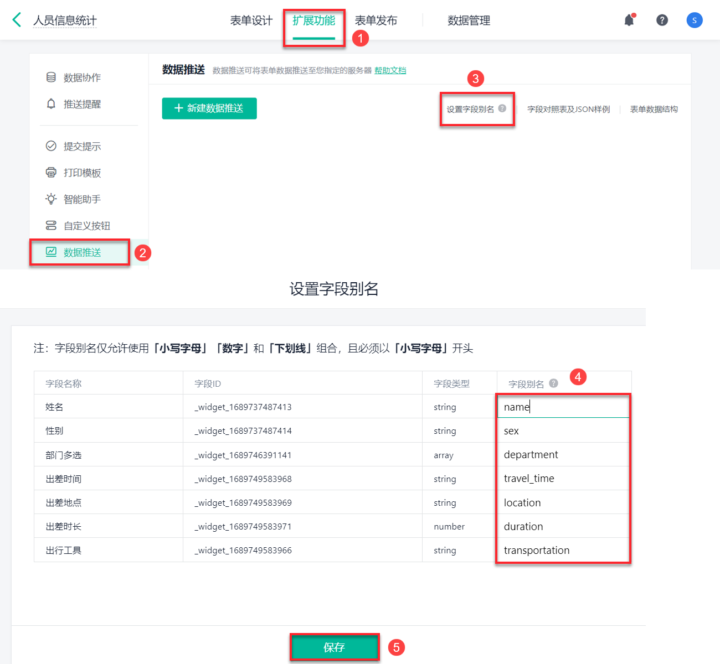
Task: Click field ID _widget_1689737487414
Action: (x=243, y=430)
